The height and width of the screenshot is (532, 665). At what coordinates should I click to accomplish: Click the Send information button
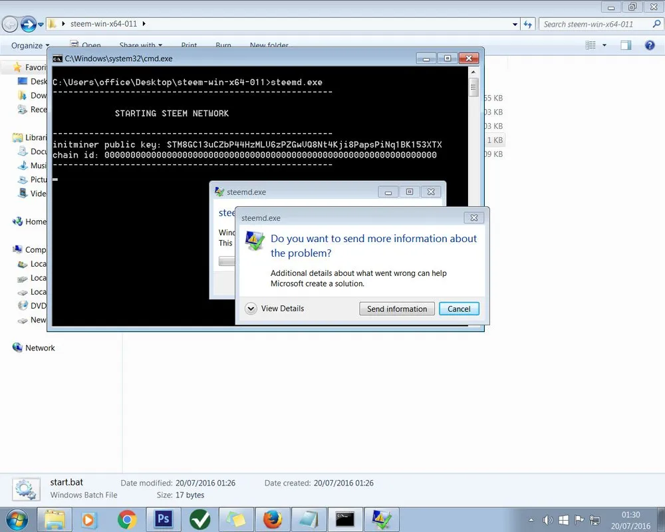tap(396, 309)
